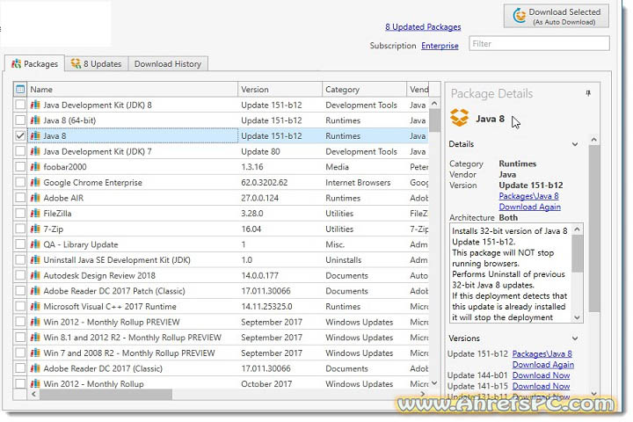This screenshot has height=422, width=633.
Task: Click the package list horizontal scrollbar thumb
Action: [x=105, y=395]
